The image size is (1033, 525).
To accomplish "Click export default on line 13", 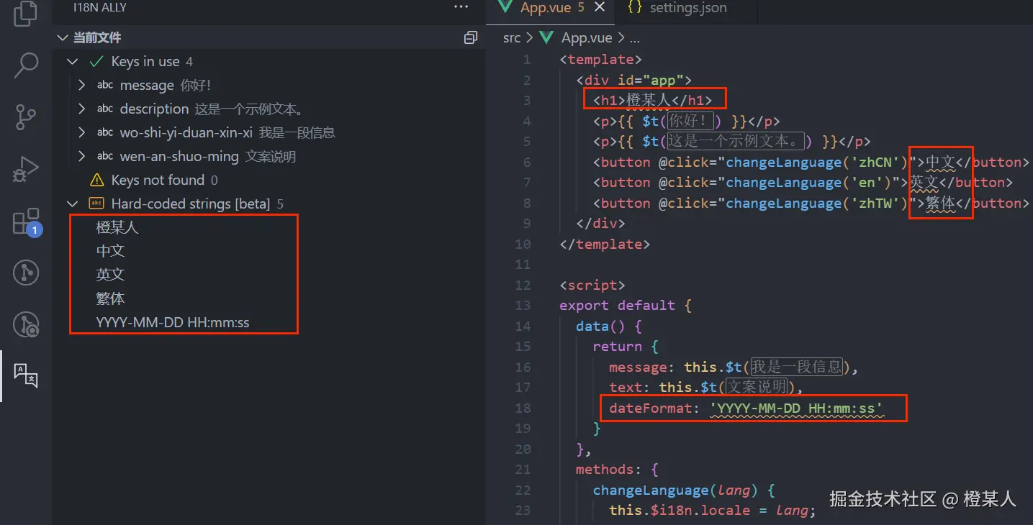I will 617,305.
